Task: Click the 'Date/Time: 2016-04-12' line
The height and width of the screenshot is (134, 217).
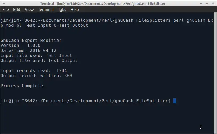Action: click(28, 51)
